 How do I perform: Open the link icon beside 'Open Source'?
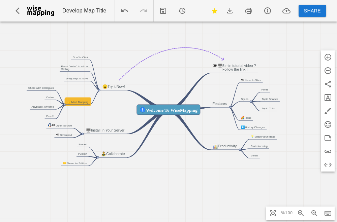(54, 125)
